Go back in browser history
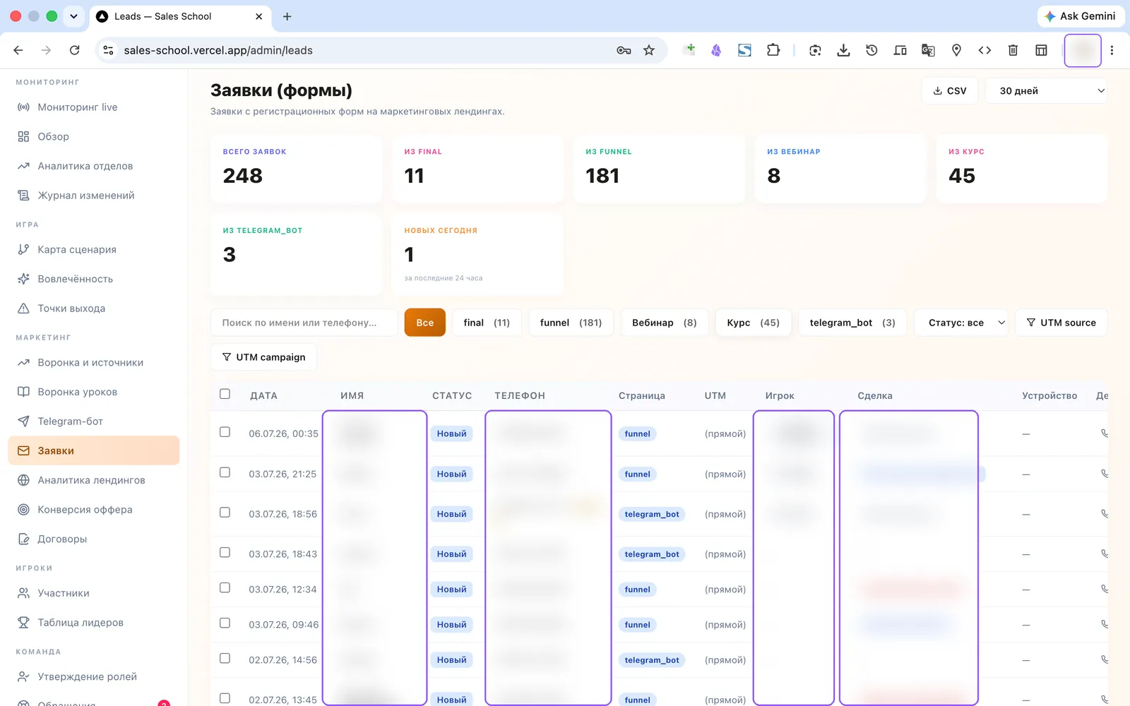 coord(18,50)
